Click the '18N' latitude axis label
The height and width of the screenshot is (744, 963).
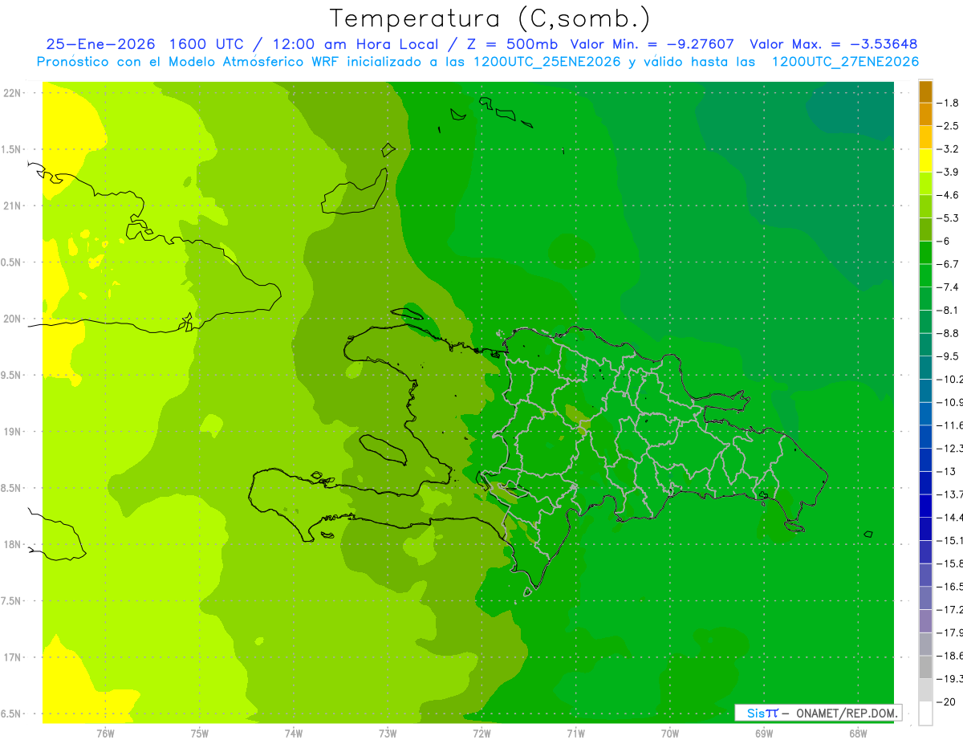(x=11, y=544)
